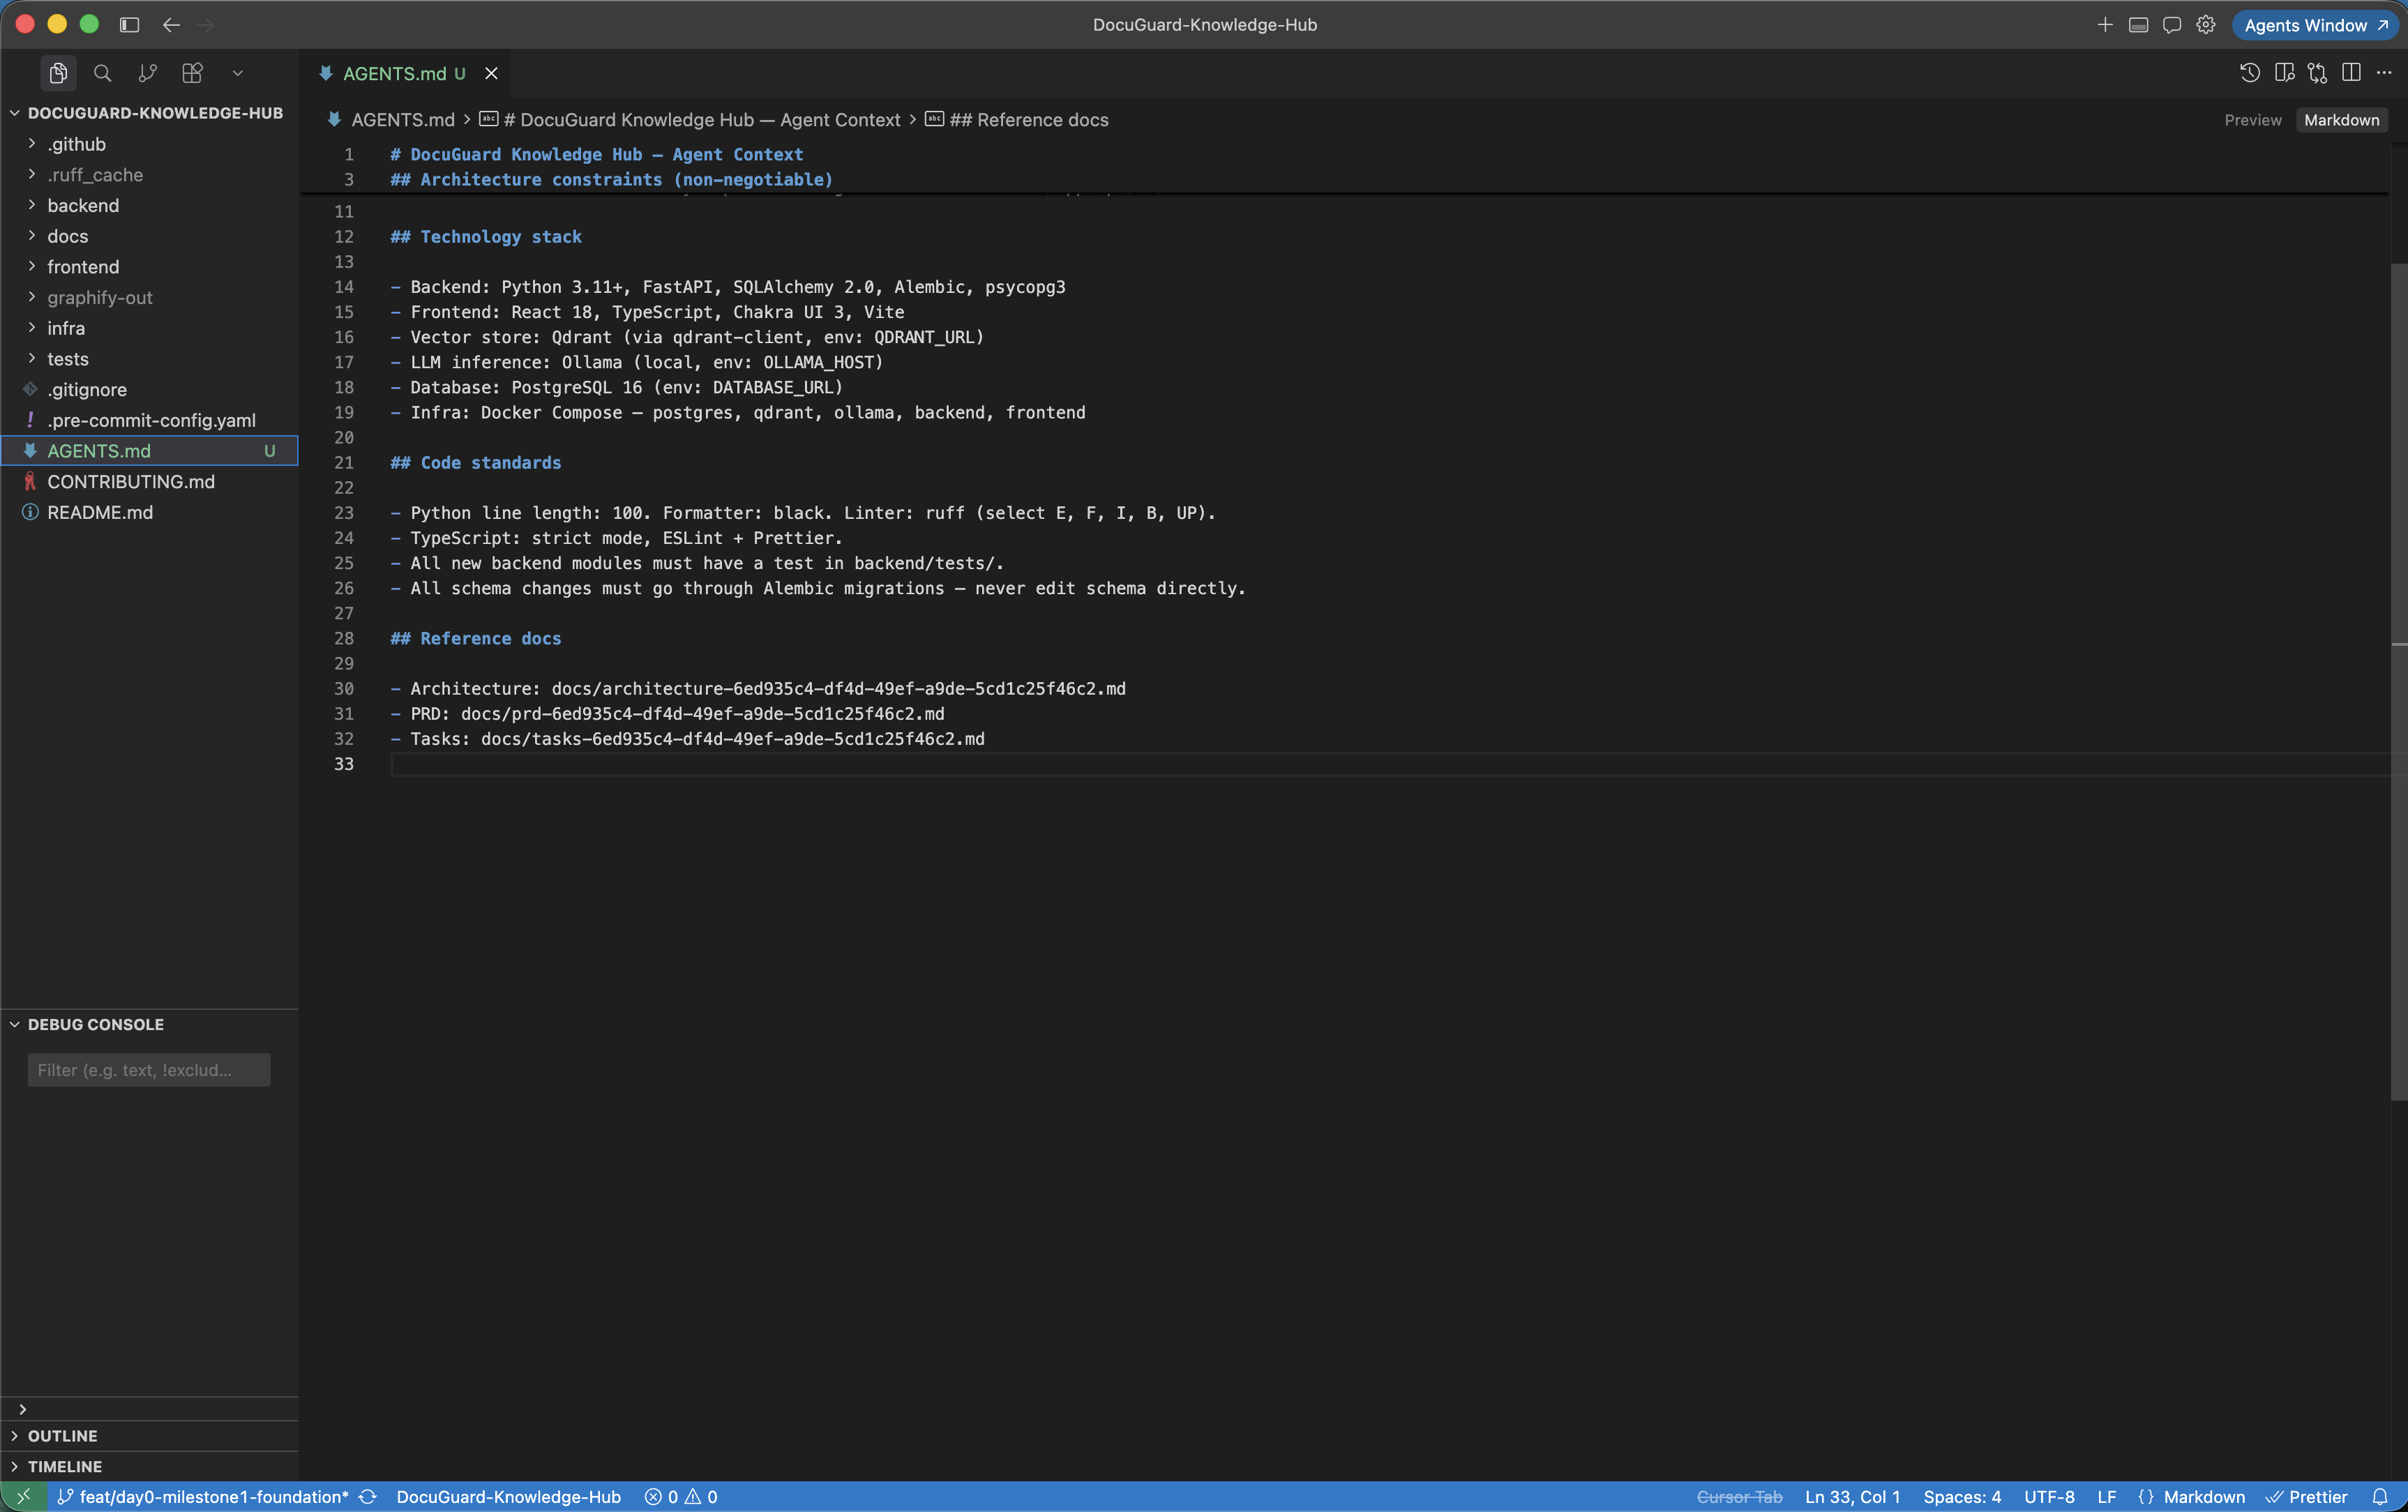Change UTF-8 encoding
The image size is (2408, 1512).
2049,1497
